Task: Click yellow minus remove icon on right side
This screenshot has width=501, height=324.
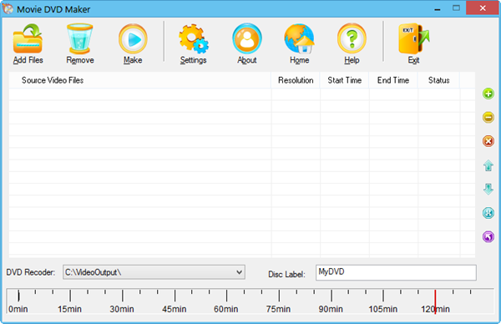Action: (488, 117)
